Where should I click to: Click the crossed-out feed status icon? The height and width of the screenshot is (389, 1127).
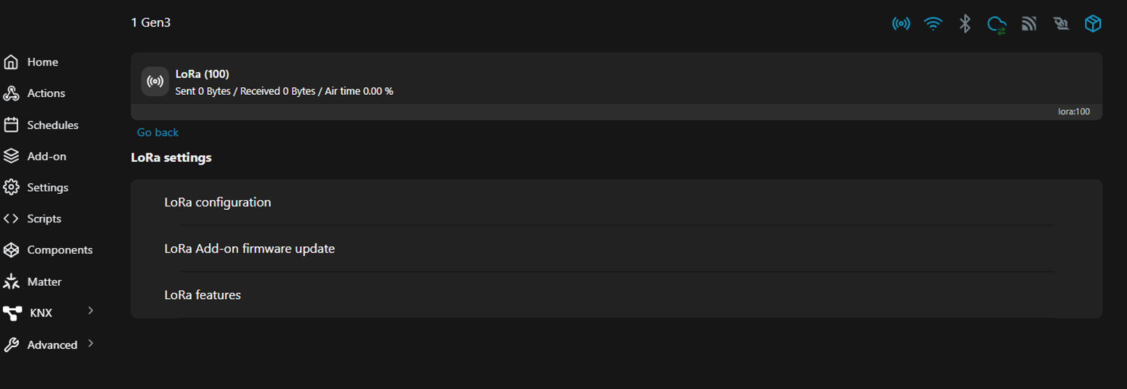1061,24
